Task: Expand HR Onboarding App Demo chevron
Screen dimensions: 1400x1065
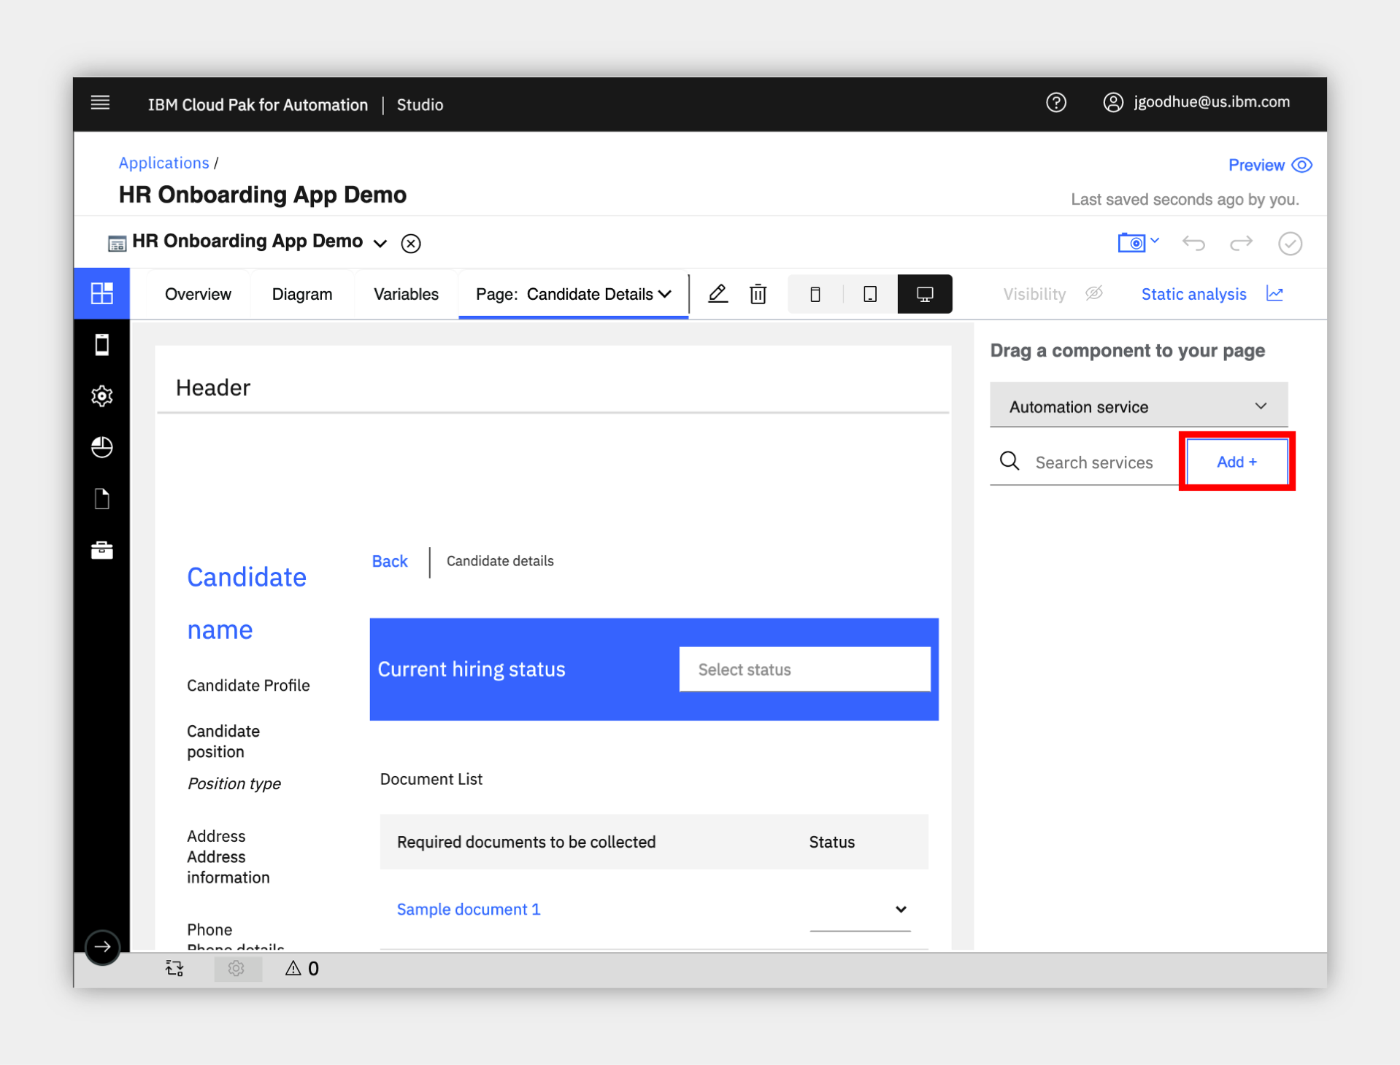Action: [x=380, y=243]
